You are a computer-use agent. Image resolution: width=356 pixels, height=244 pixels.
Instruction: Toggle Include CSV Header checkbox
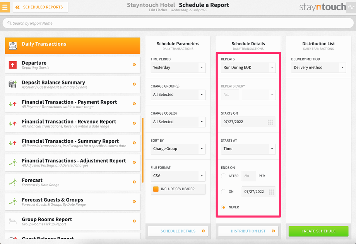156,189
